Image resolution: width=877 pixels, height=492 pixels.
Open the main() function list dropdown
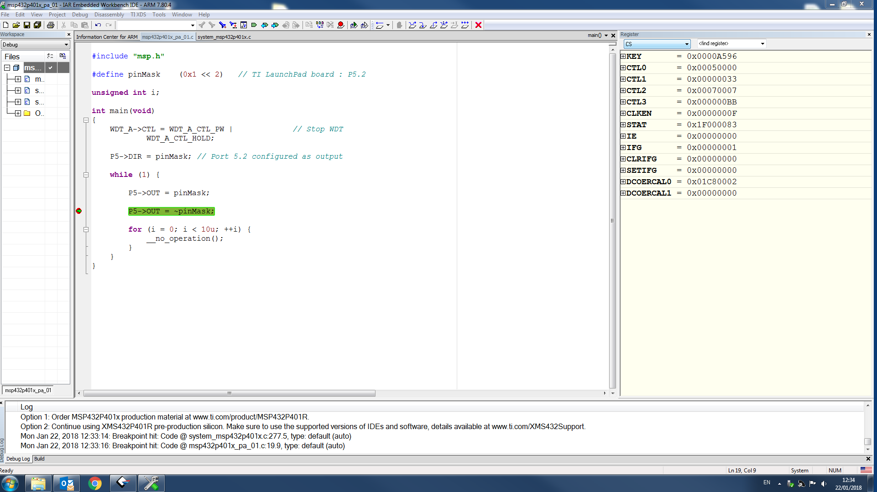pyautogui.click(x=606, y=36)
